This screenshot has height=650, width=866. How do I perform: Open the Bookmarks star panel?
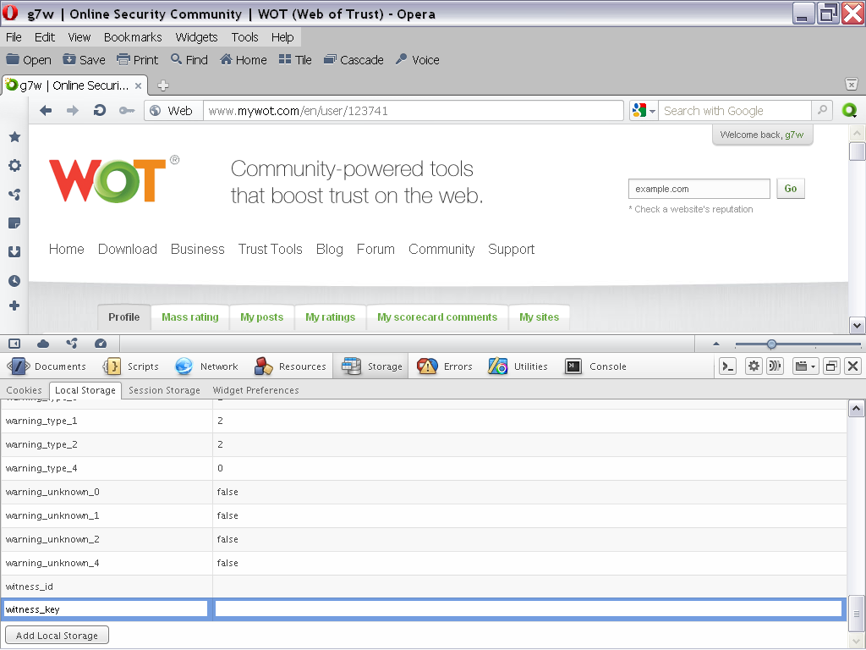pyautogui.click(x=14, y=136)
